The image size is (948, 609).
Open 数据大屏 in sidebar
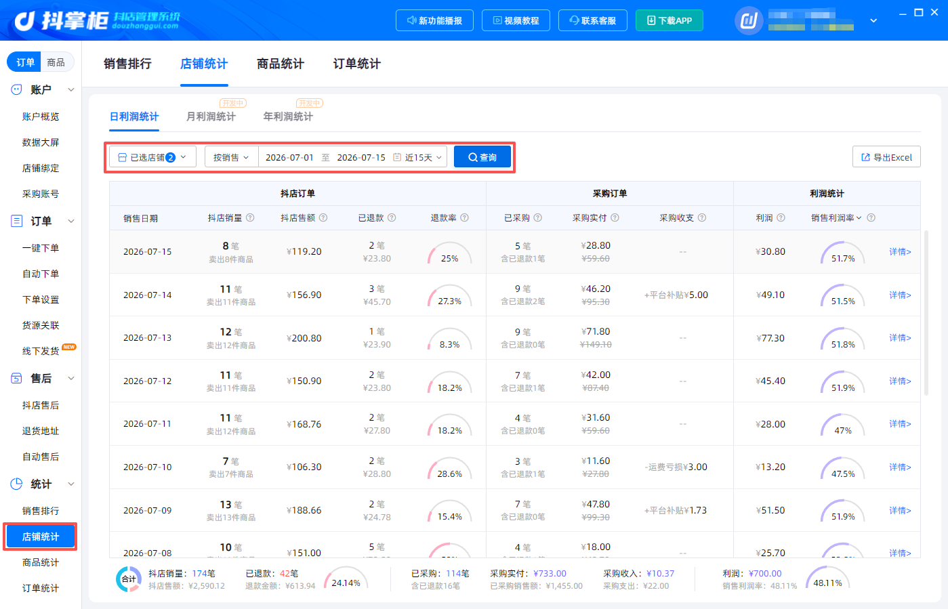[x=41, y=142]
